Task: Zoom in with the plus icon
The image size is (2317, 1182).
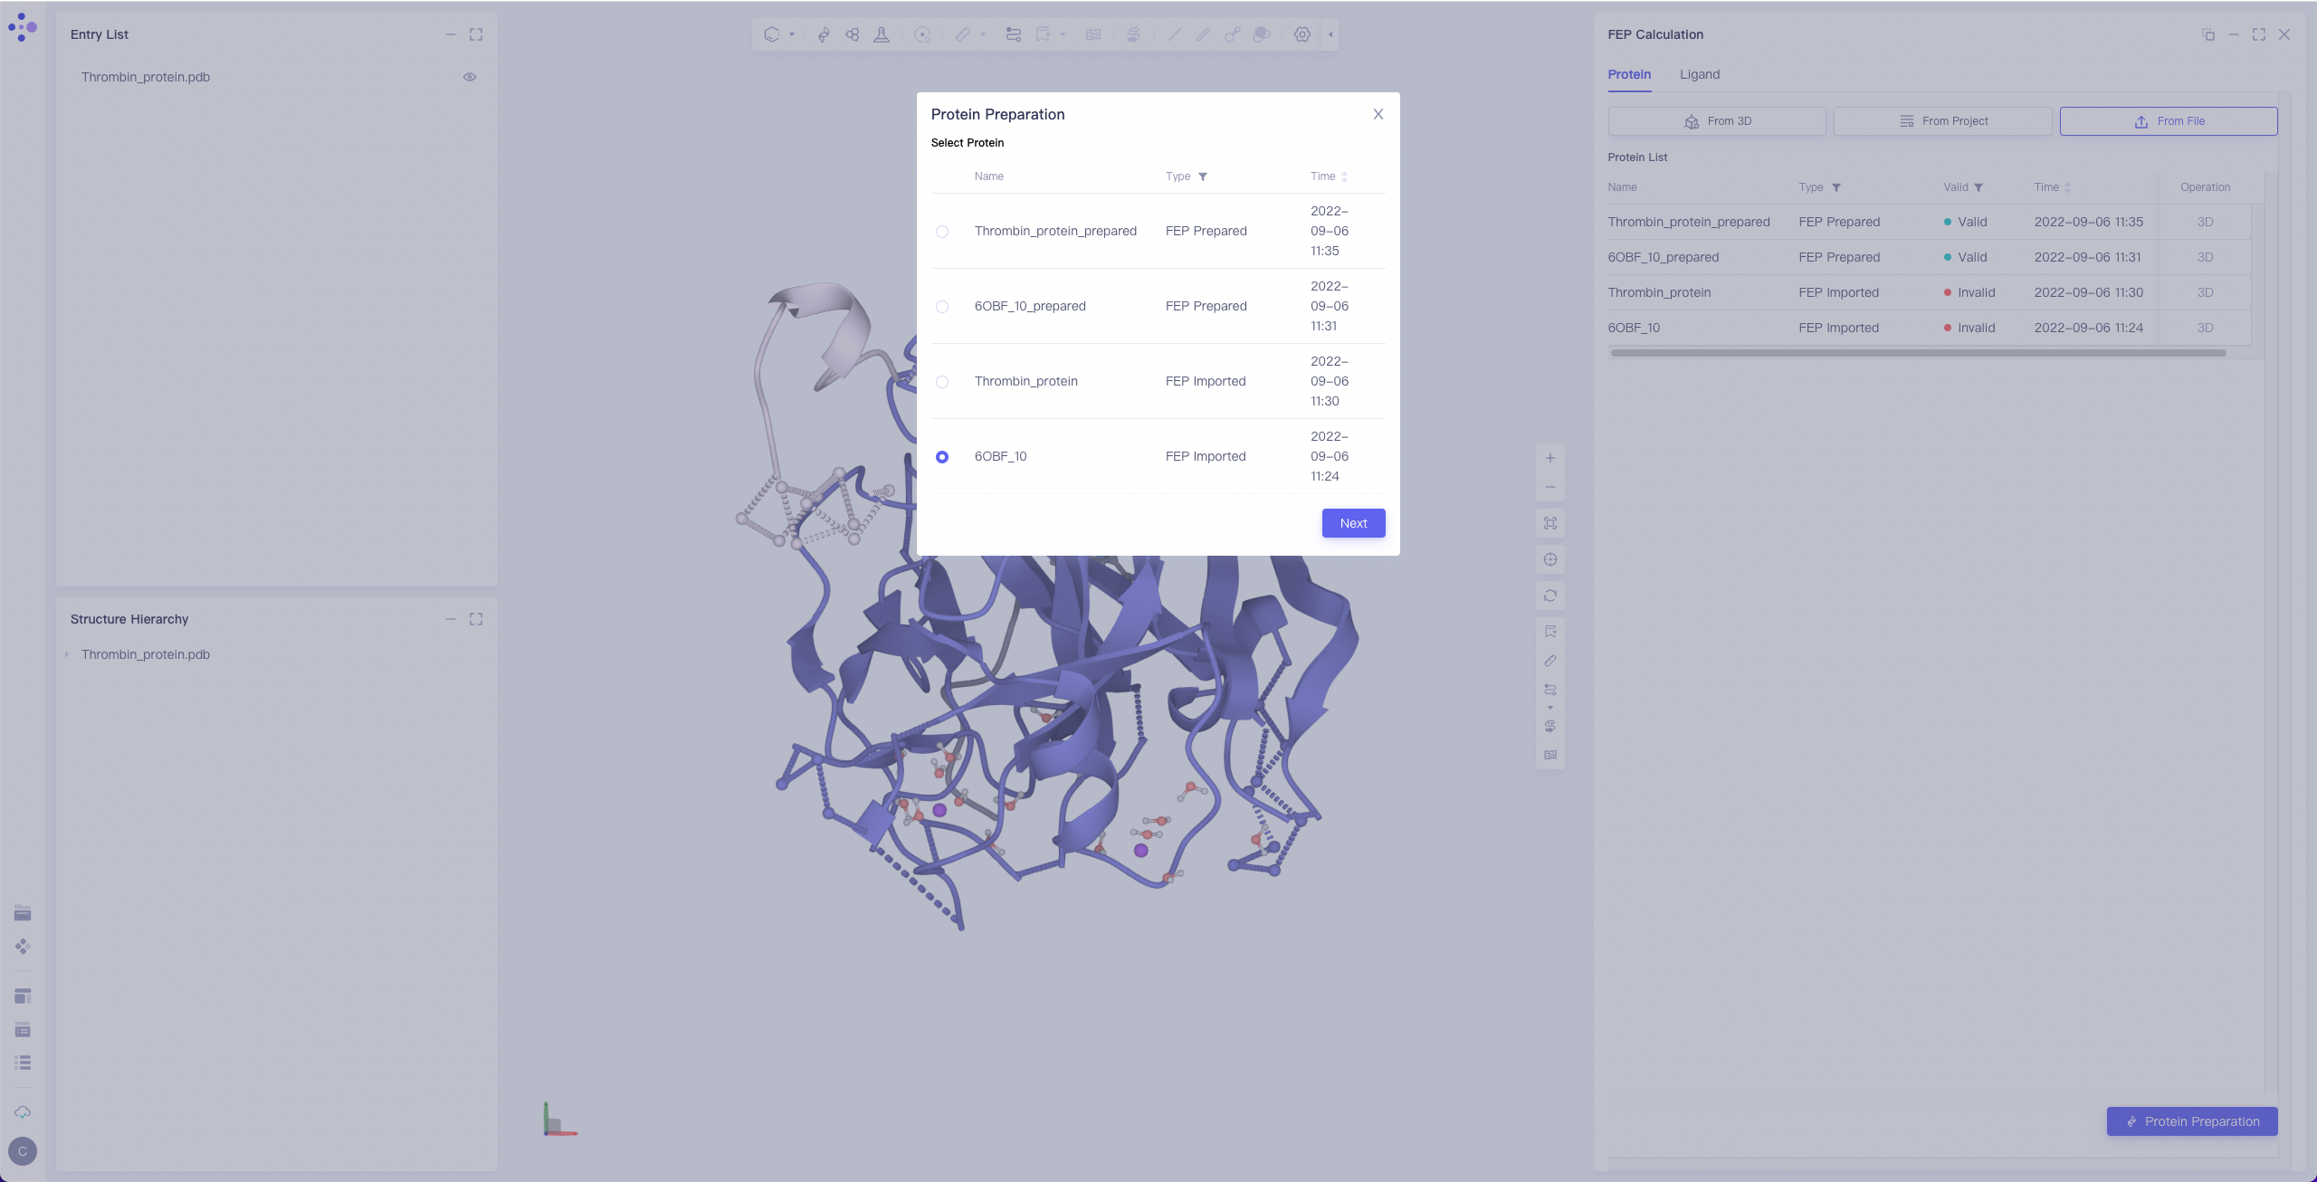Action: [1550, 458]
